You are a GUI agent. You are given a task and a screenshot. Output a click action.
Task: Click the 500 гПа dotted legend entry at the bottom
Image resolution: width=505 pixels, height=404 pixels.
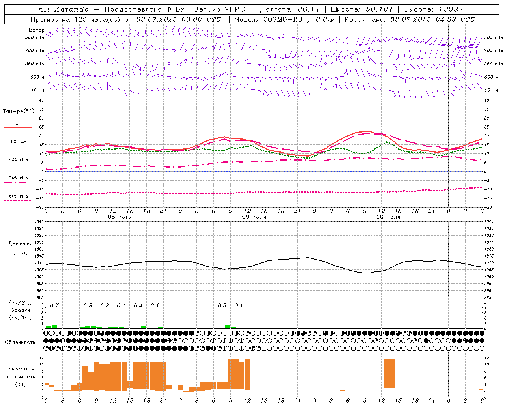coord(18,198)
